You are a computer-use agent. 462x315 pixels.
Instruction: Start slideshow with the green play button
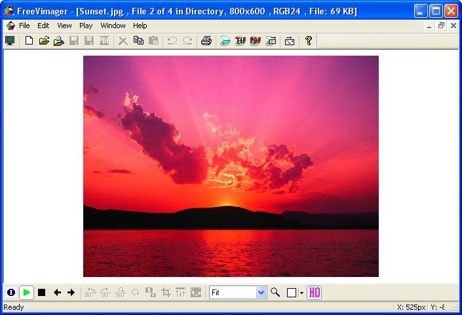26,293
